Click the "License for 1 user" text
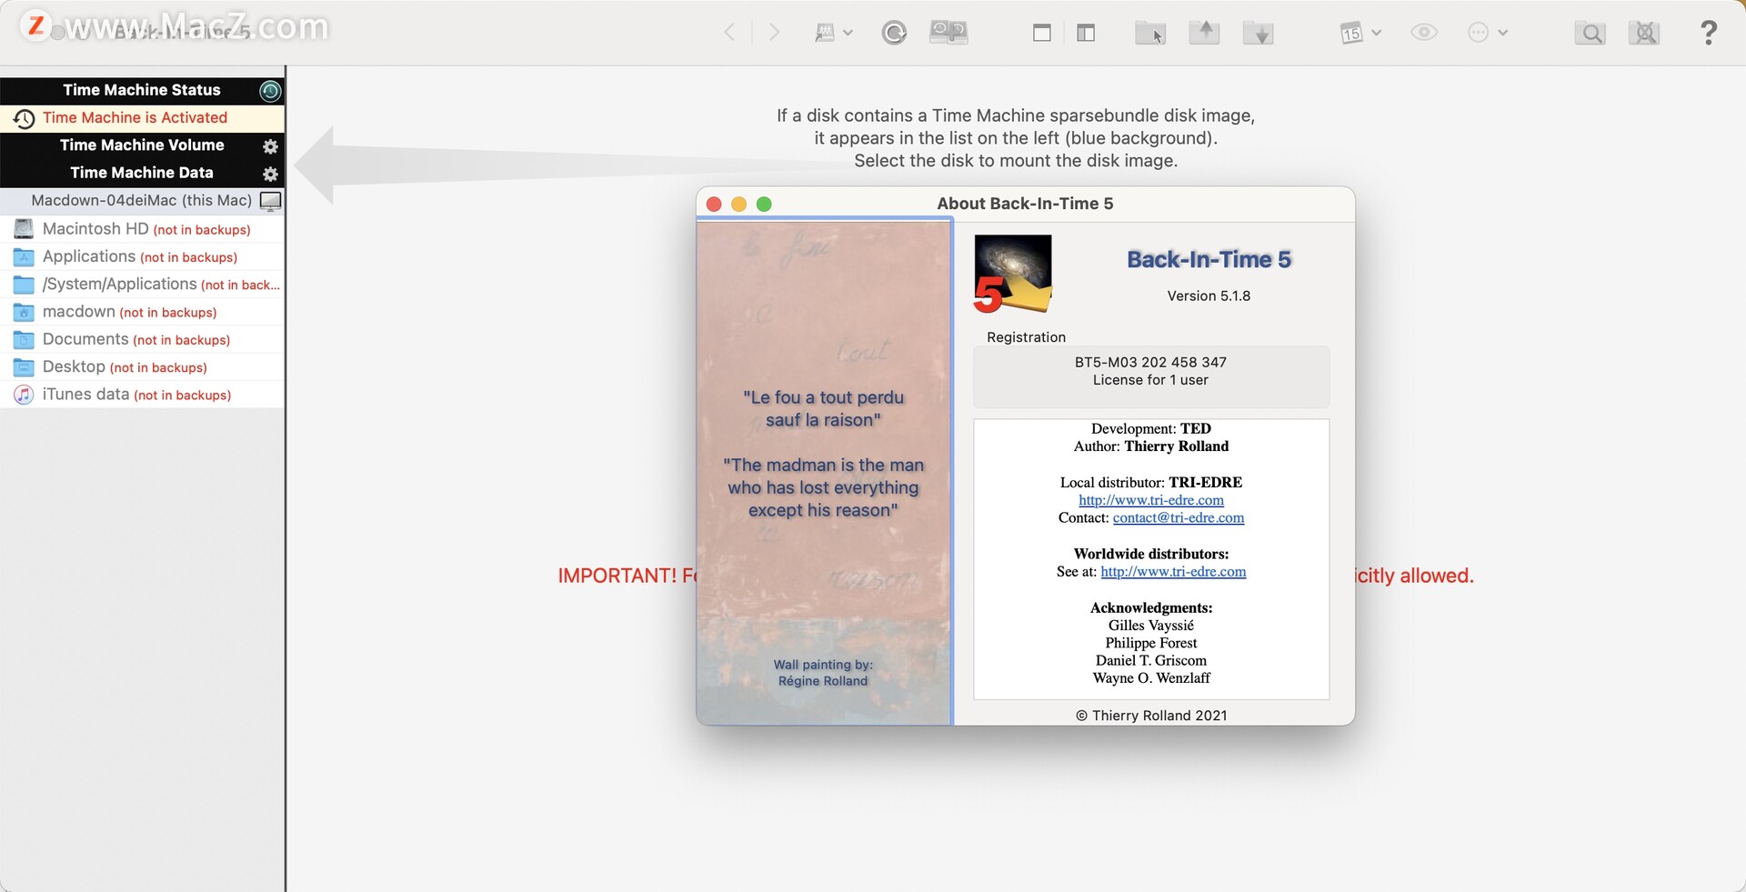Screen dimensions: 1746x892 [x=1150, y=380]
